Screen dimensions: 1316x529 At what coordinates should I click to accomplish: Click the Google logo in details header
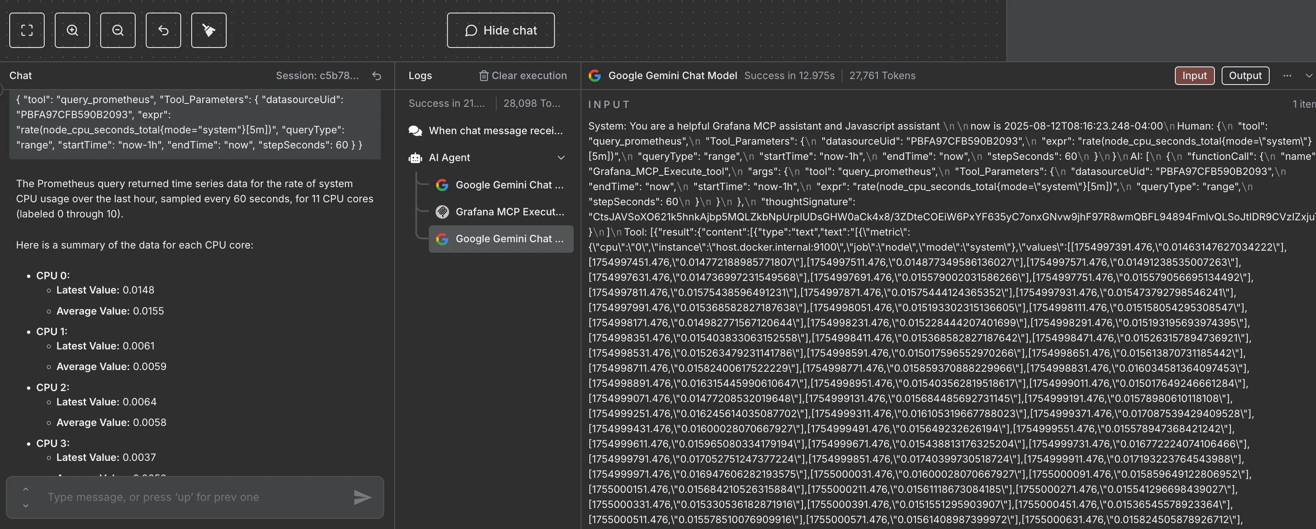[x=595, y=76]
